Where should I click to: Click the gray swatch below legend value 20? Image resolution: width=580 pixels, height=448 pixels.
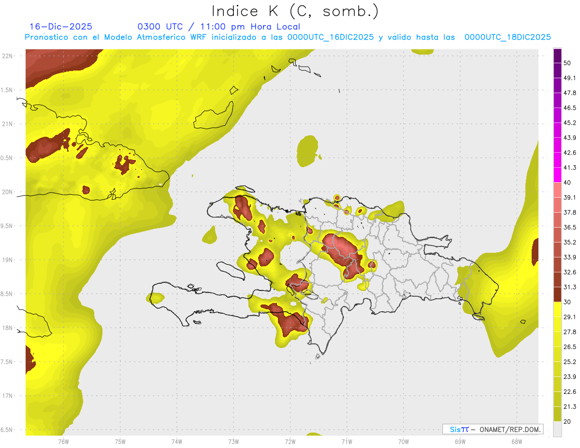tap(558, 429)
